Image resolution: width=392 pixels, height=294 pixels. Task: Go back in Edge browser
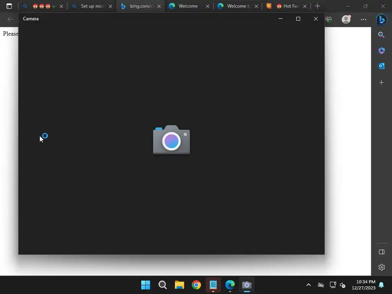click(10, 19)
